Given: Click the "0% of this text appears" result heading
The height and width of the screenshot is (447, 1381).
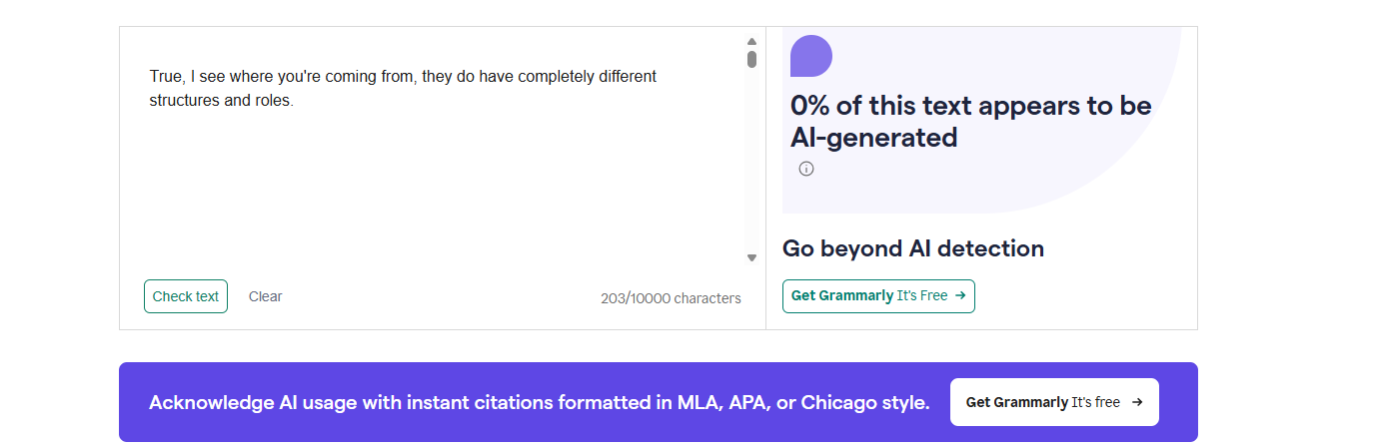Looking at the screenshot, I should tap(971, 121).
